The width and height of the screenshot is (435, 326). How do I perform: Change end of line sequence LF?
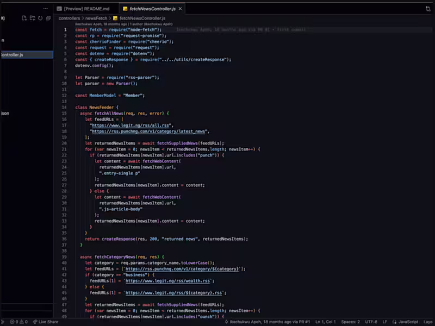pyautogui.click(x=385, y=322)
